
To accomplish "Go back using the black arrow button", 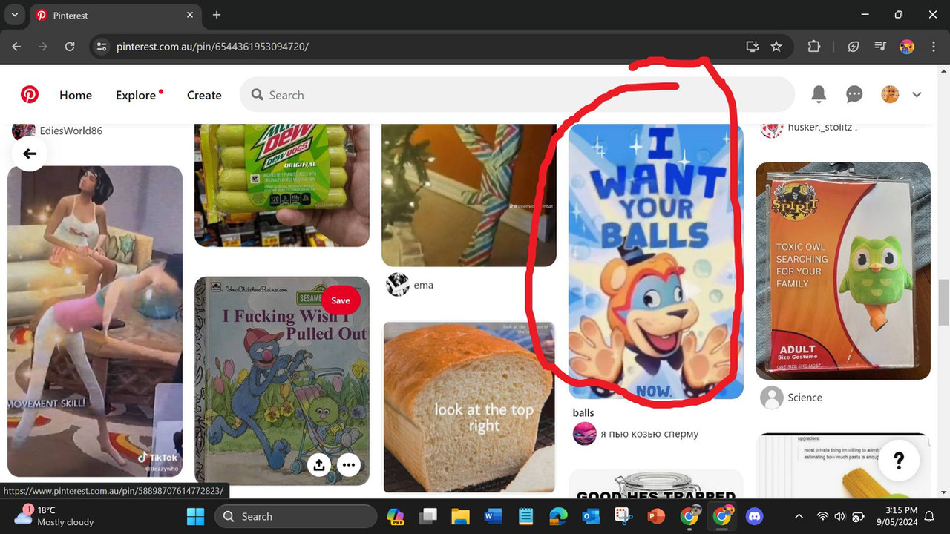I will tap(30, 154).
